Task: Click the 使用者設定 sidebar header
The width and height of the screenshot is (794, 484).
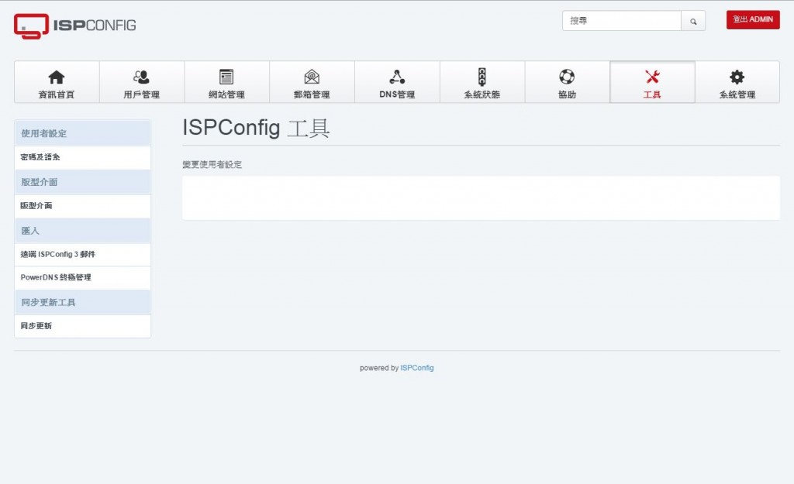Action: point(82,133)
